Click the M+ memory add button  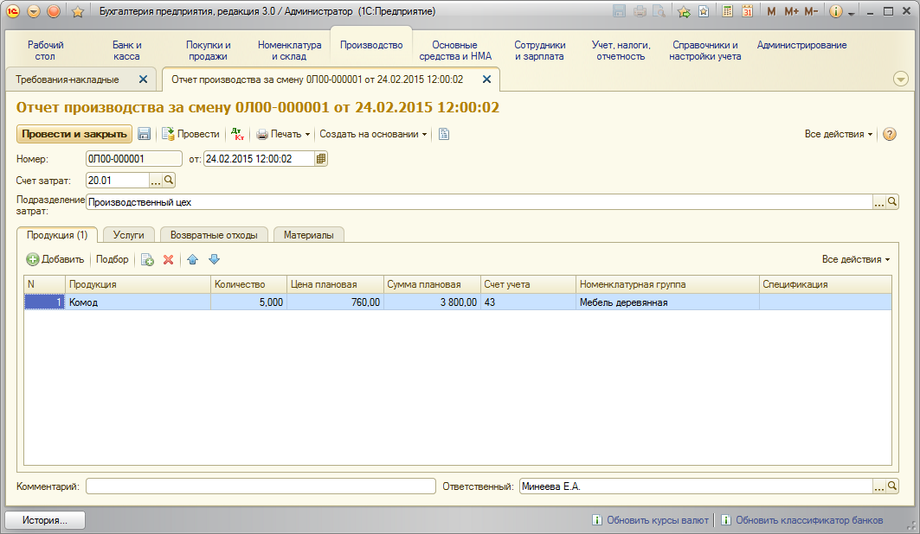pos(791,11)
